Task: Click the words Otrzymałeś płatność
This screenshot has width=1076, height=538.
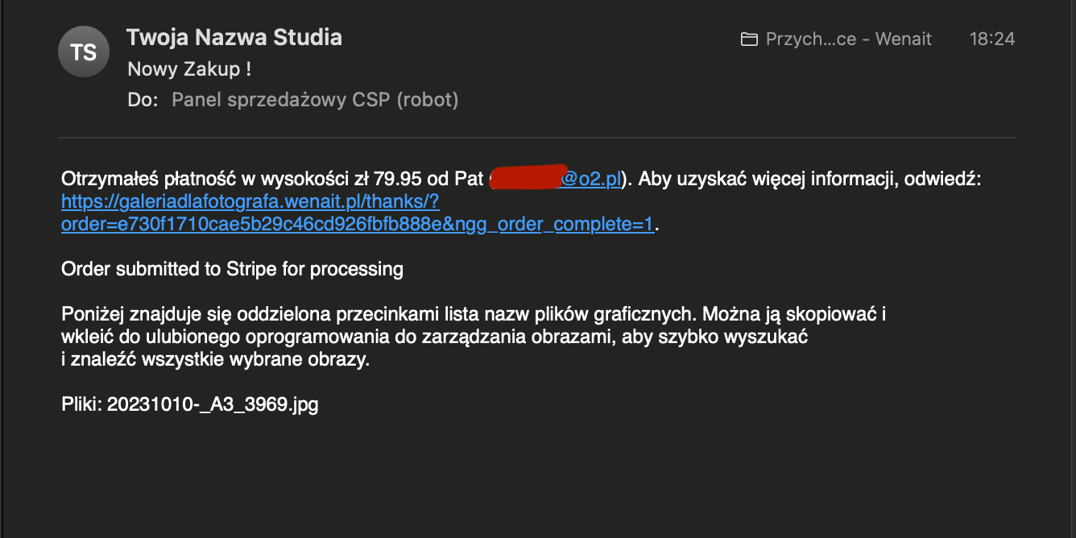Action: pos(134,179)
